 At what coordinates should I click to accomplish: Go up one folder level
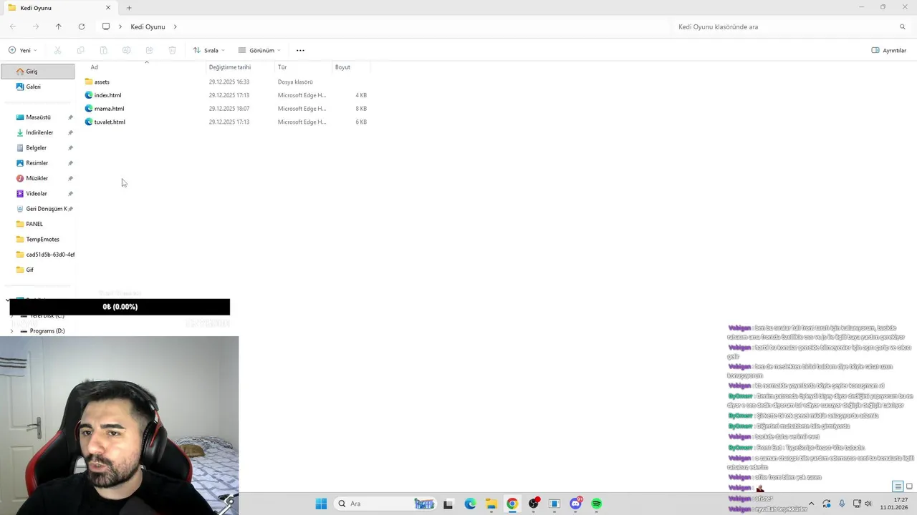[59, 26]
